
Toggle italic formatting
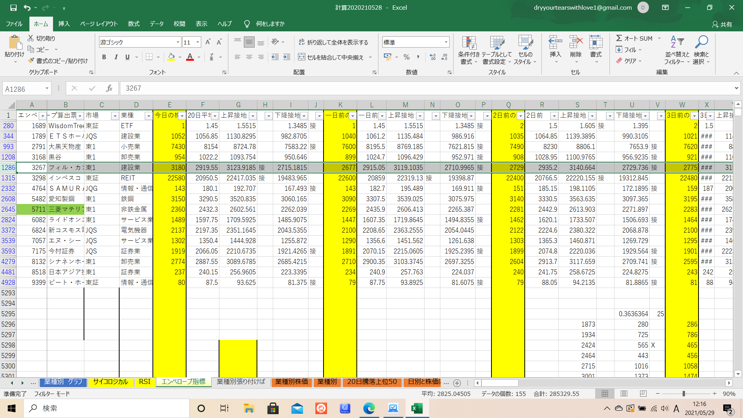click(116, 57)
